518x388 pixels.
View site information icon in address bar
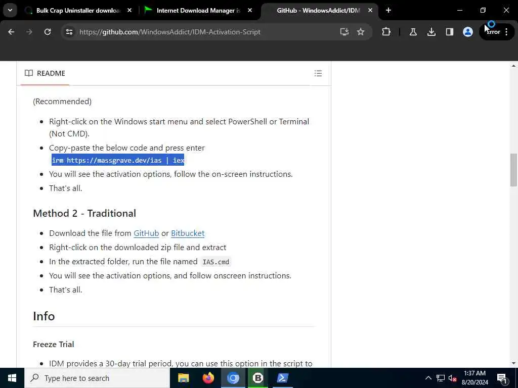tap(69, 32)
